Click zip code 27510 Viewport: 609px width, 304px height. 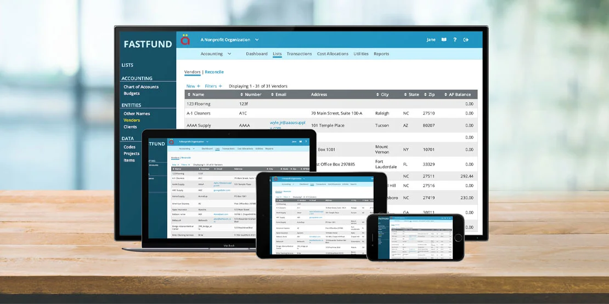[x=429, y=113]
